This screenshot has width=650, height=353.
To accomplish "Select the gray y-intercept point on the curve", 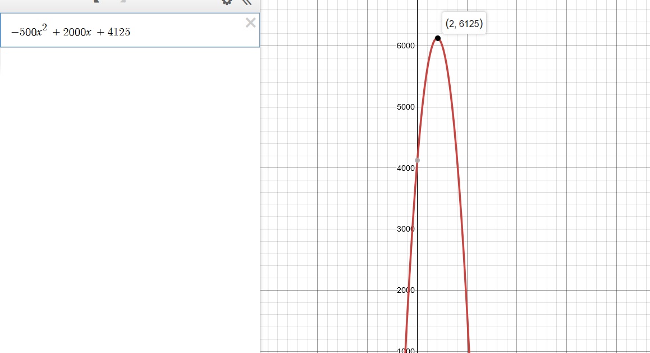I will pos(417,160).
